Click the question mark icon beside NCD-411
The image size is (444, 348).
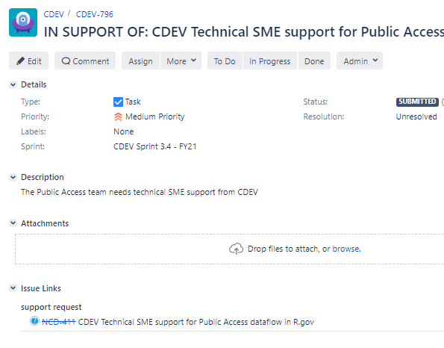pyautogui.click(x=34, y=321)
